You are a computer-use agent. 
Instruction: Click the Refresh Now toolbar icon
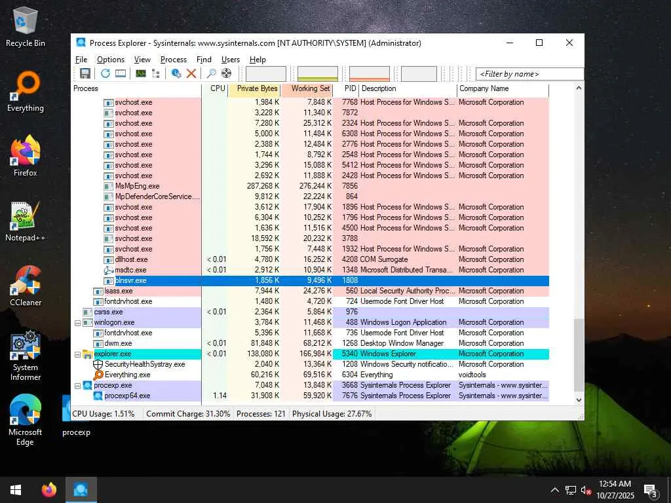(x=105, y=73)
